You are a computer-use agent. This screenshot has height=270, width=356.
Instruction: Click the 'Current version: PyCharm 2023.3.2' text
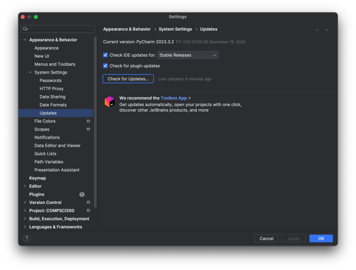[x=139, y=42]
